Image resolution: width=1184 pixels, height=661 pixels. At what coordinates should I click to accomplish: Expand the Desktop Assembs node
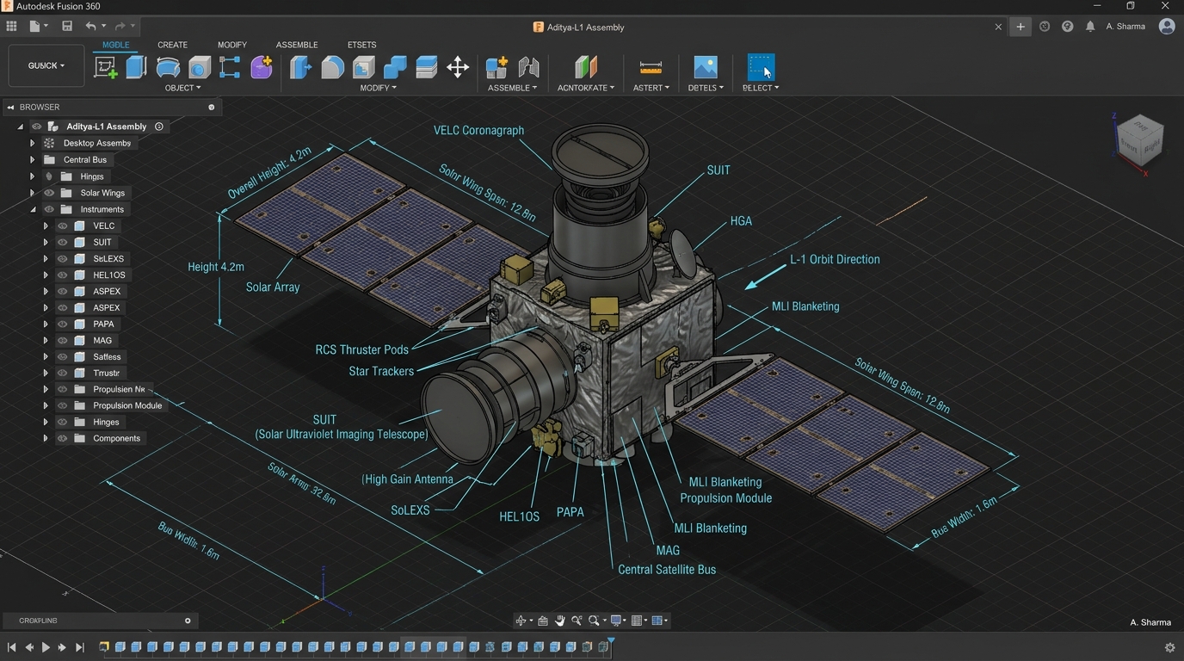[x=33, y=143]
